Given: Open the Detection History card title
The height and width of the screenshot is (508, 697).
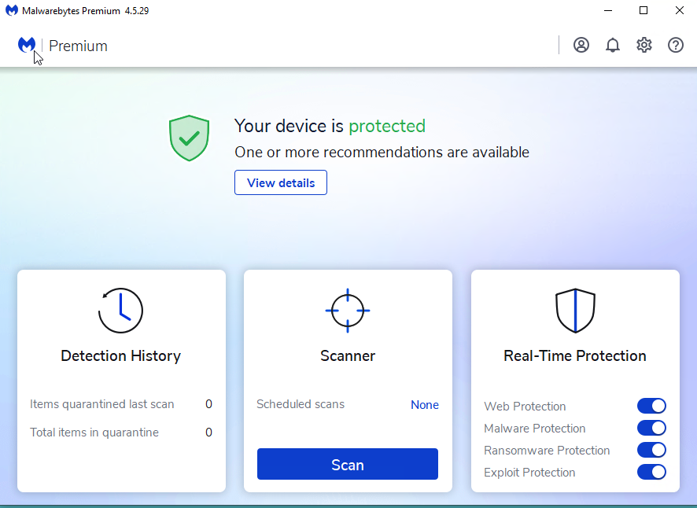Looking at the screenshot, I should (120, 356).
